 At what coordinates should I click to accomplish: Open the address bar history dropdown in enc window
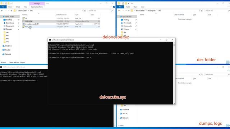[83, 11]
